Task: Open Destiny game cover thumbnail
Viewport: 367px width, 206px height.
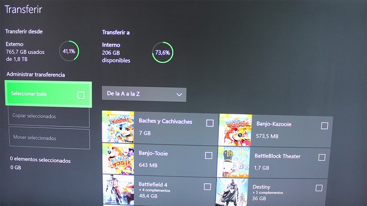Action: [232, 192]
